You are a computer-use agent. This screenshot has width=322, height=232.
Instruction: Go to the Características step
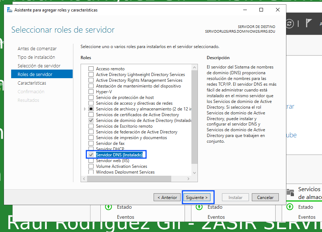click(x=32, y=83)
